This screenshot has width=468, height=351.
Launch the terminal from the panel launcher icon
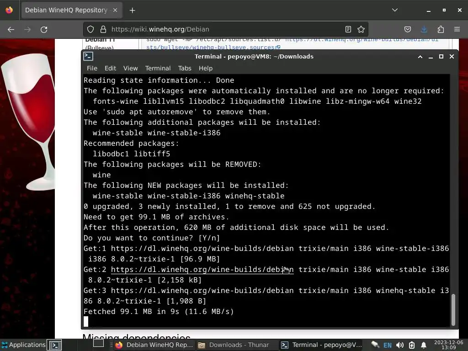click(55, 345)
